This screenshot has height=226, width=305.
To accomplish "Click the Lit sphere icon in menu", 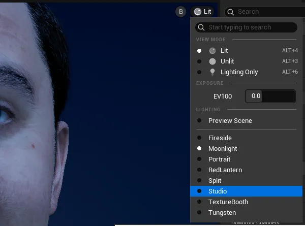I will pos(212,51).
